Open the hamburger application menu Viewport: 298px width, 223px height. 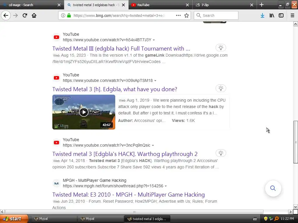point(292,15)
